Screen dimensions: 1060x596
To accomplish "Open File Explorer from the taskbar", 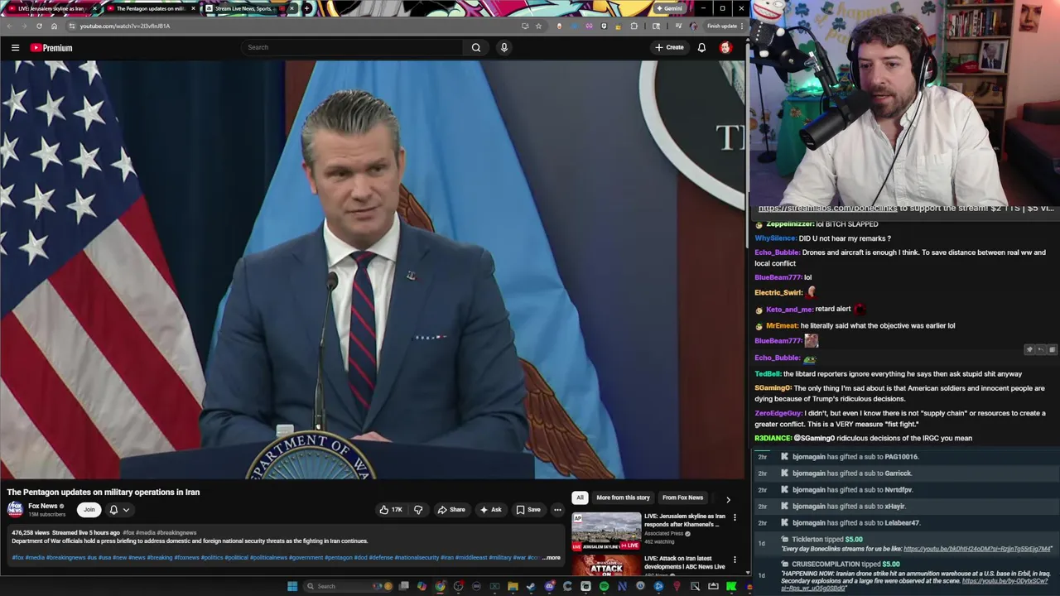I will [x=513, y=586].
